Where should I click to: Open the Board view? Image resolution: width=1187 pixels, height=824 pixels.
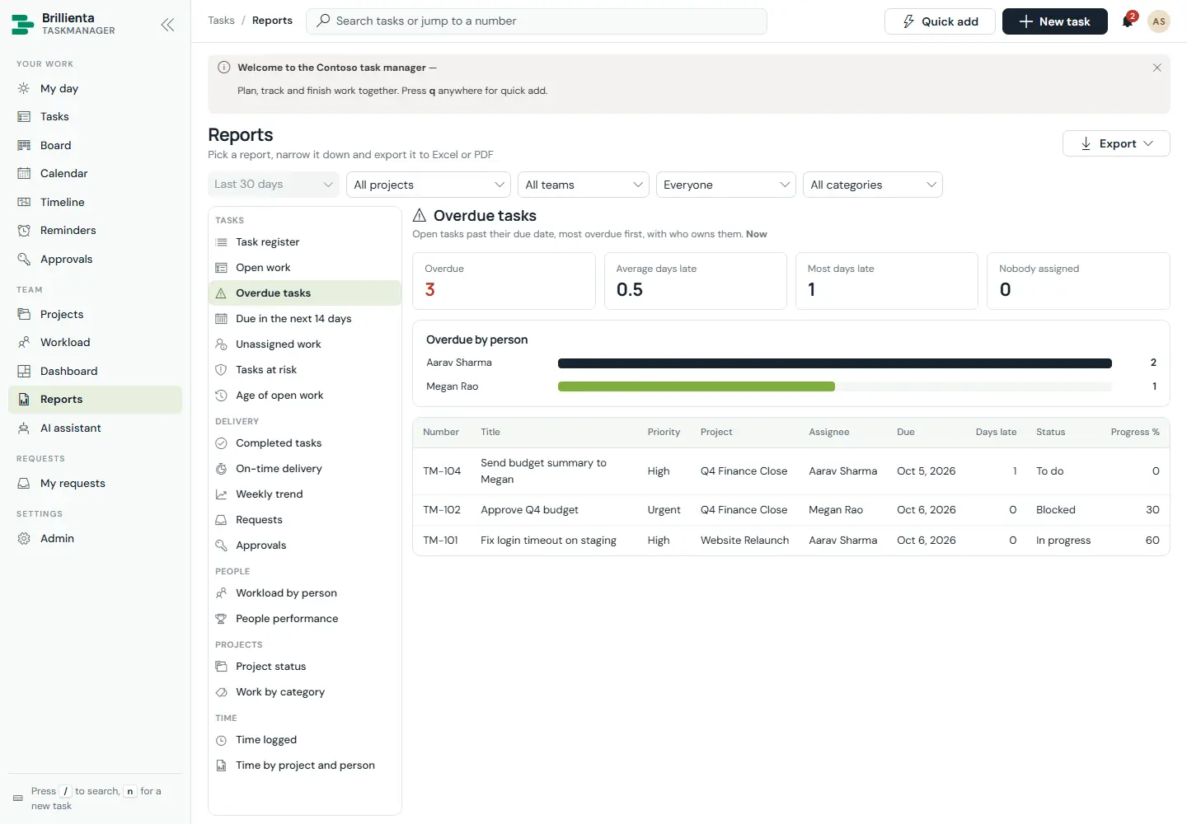95,145
